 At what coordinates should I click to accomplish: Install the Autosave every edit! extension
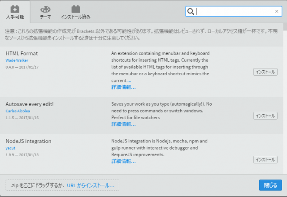[265, 116]
